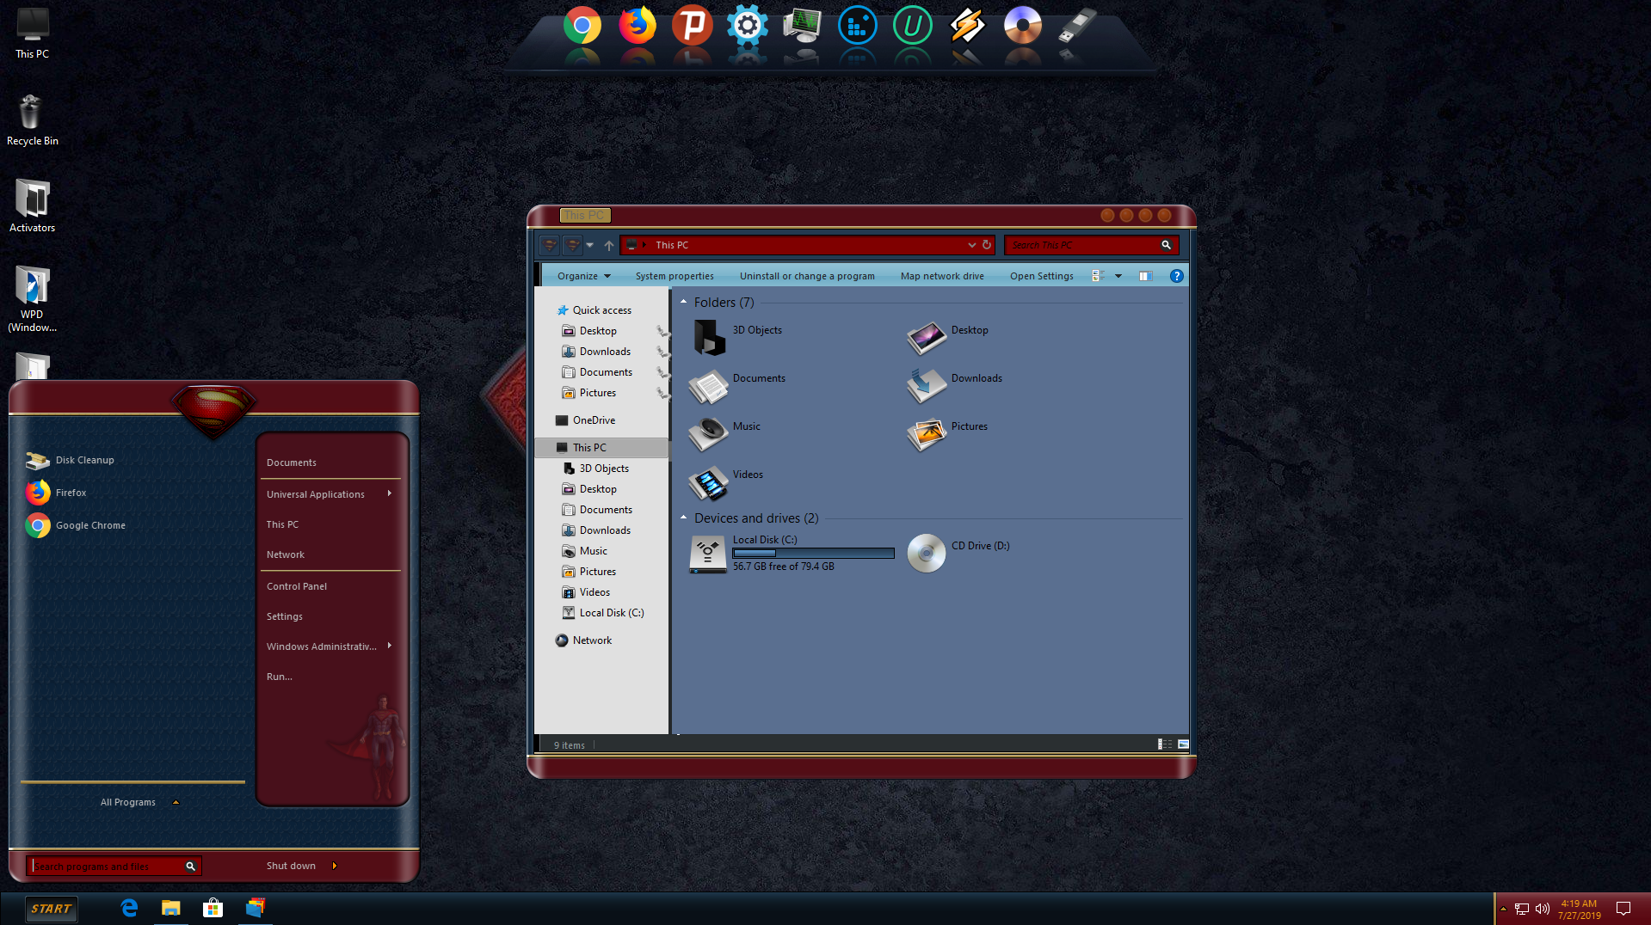Launch Google Chrome from the top dock
Screen dimensions: 1651x925
tap(582, 26)
